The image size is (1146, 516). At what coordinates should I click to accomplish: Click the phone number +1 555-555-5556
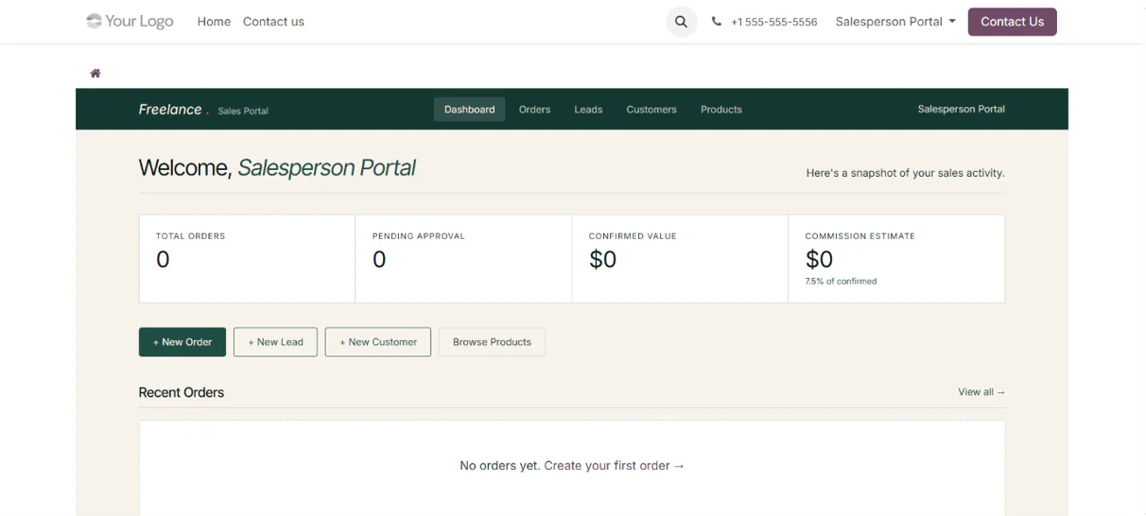pos(773,22)
